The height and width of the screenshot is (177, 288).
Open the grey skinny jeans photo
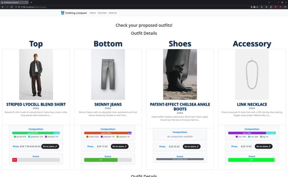(x=108, y=74)
